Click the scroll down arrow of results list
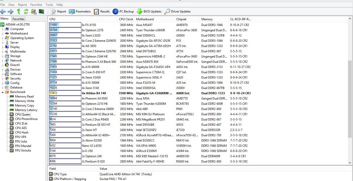The height and width of the screenshot is (181, 353). 350,162
